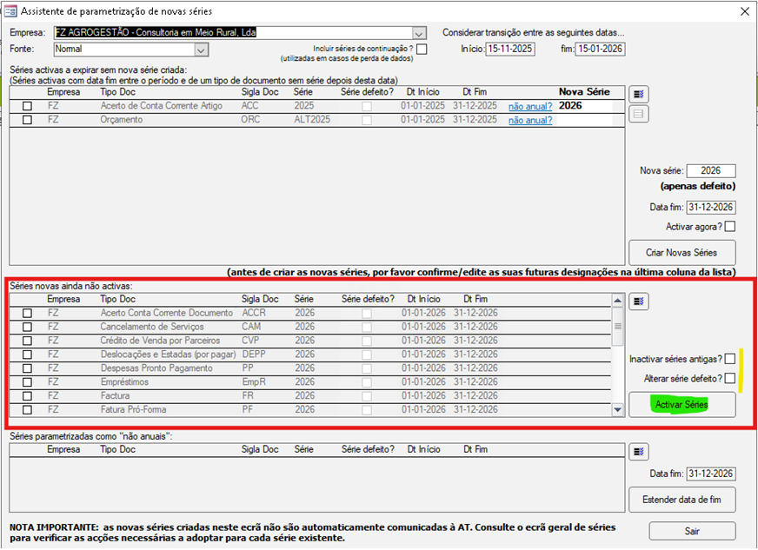This screenshot has width=758, height=550.
Task: Click the greyed deselect-all icon below select-all
Action: coord(639,113)
